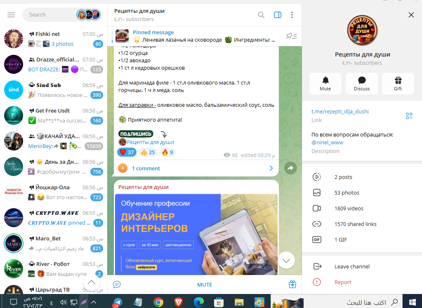Click the Рецепты для души channel title header
Image resolution: width=422 pixels, height=308 pixels.
coord(139,11)
